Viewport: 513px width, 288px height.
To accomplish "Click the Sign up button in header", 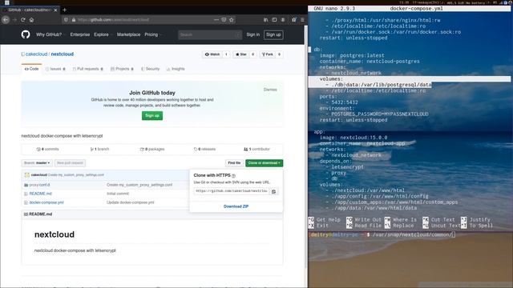I will [273, 34].
